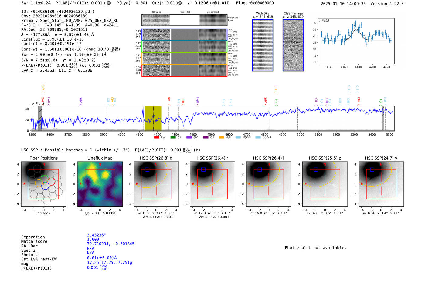Click the green OII legend swatch
The height and width of the screenshot is (289, 425).
pyautogui.click(x=173, y=137)
